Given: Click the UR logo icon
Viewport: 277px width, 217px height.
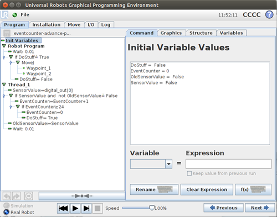Looking at the screenshot, I should [x=4, y=15].
